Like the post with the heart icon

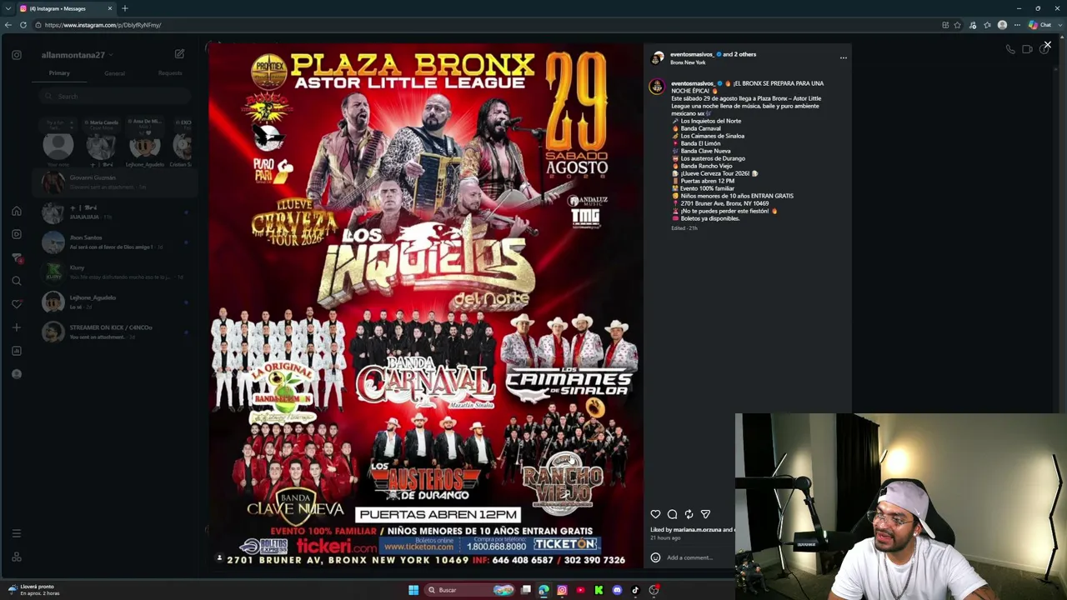click(655, 514)
